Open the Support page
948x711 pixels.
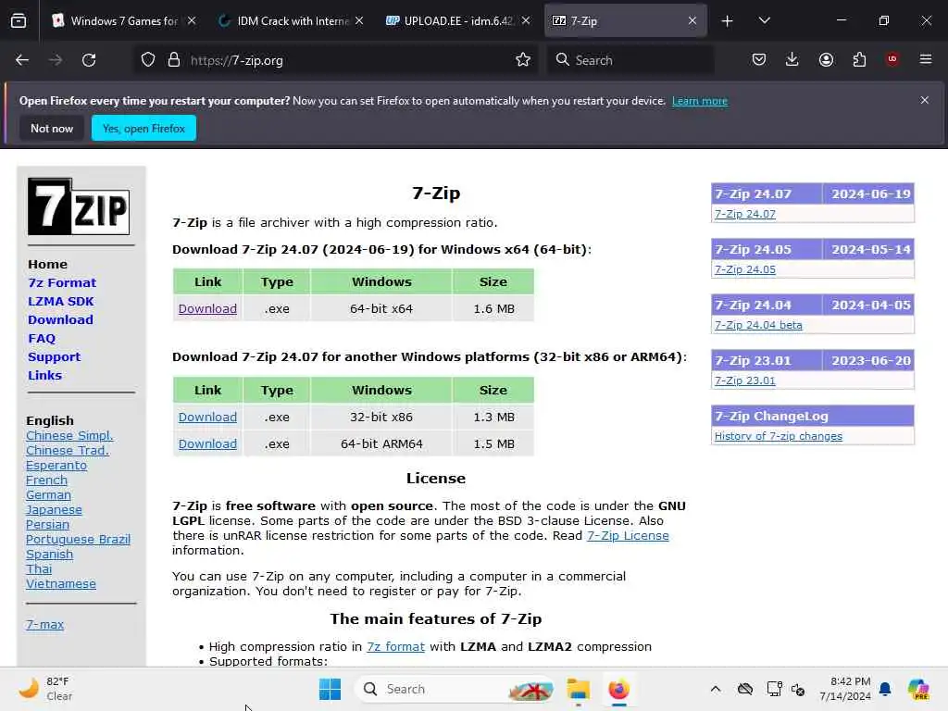coord(54,356)
